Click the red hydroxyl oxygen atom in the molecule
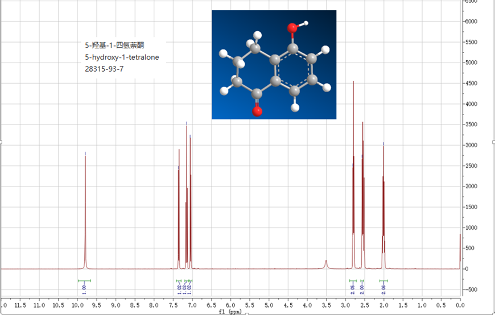Image resolution: width=495 pixels, height=315 pixels. [x=292, y=27]
